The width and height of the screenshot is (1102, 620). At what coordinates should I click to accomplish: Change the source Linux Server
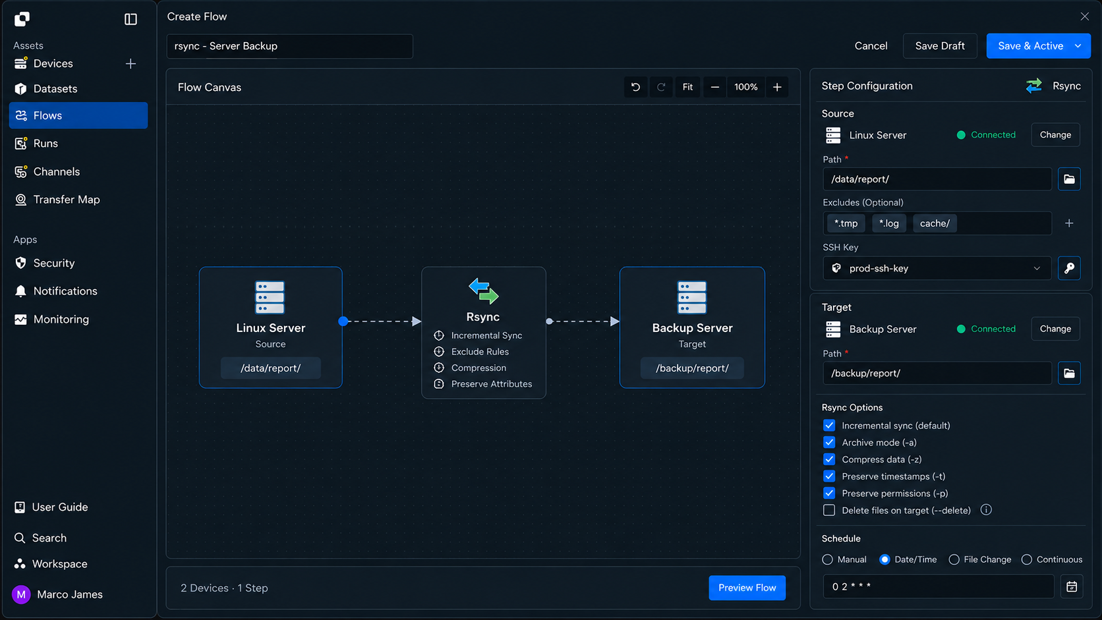pyautogui.click(x=1055, y=135)
